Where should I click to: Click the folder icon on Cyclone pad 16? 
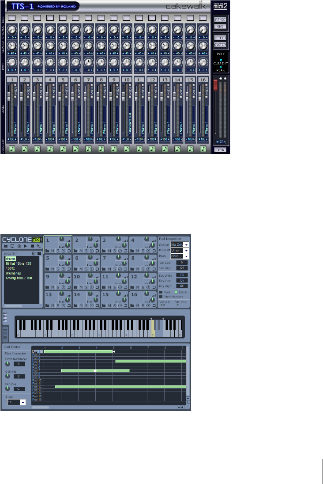[132, 305]
